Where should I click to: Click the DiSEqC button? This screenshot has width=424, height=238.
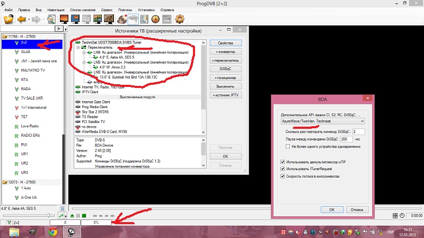[225, 68]
